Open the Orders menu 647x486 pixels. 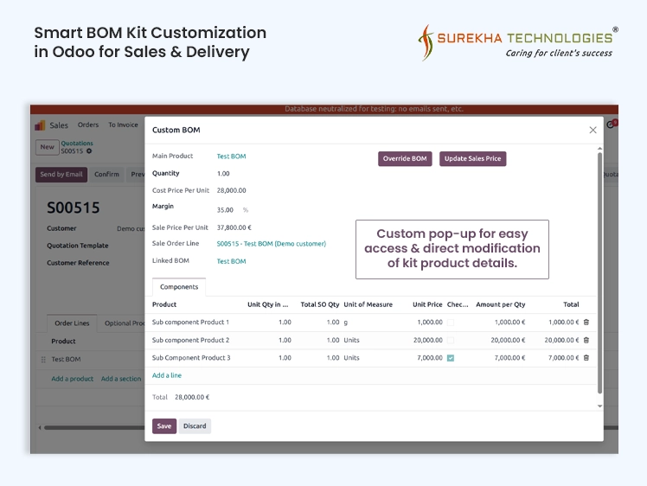point(88,125)
